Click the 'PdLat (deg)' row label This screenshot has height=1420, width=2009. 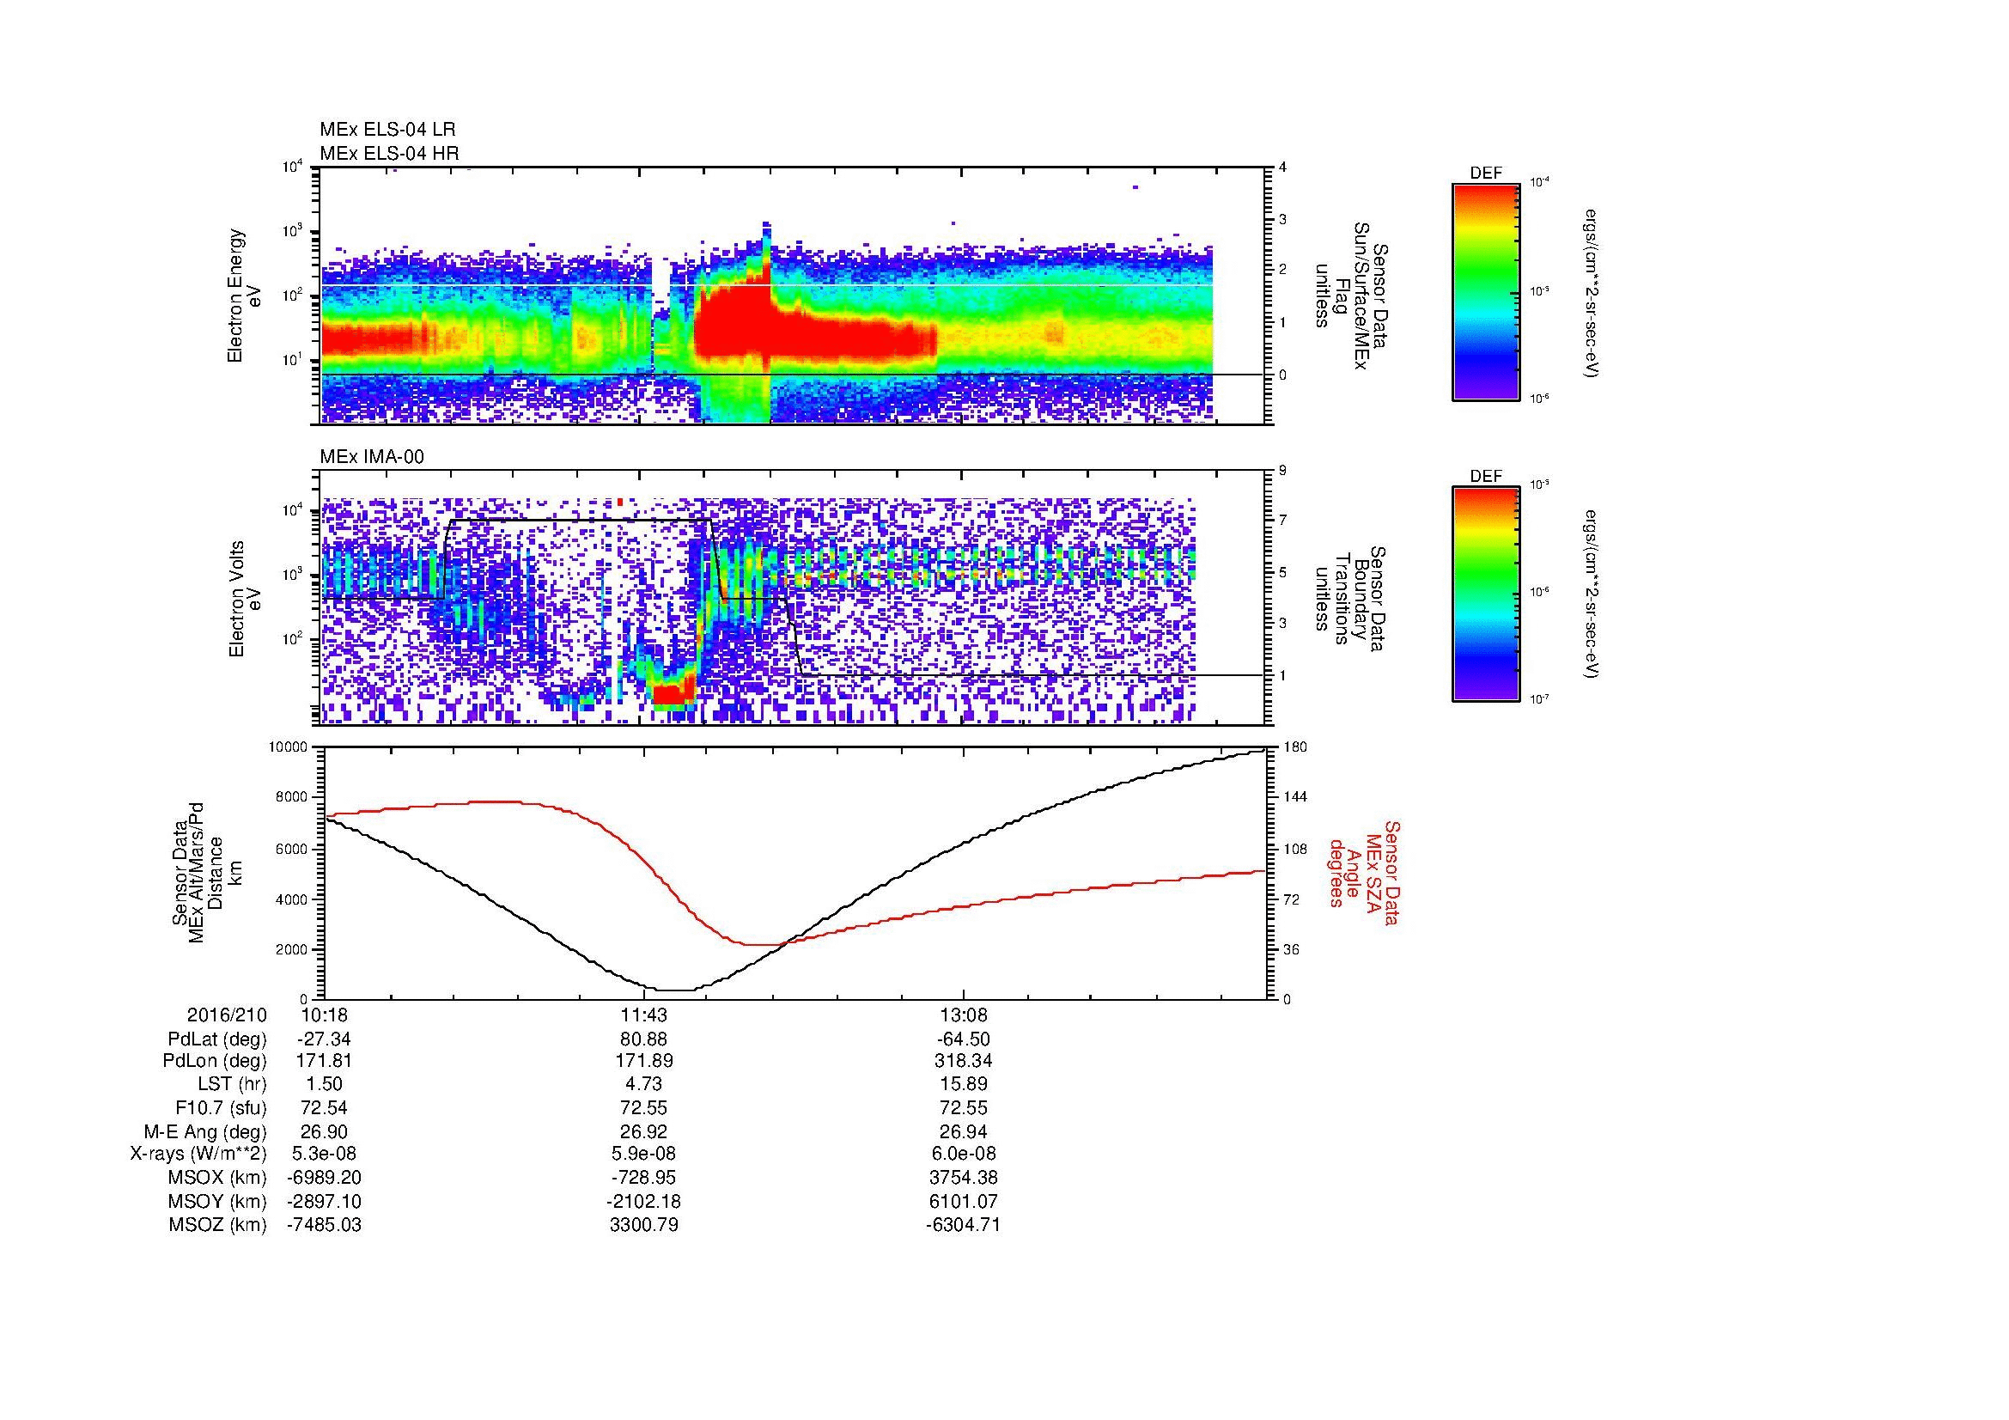point(217,1039)
